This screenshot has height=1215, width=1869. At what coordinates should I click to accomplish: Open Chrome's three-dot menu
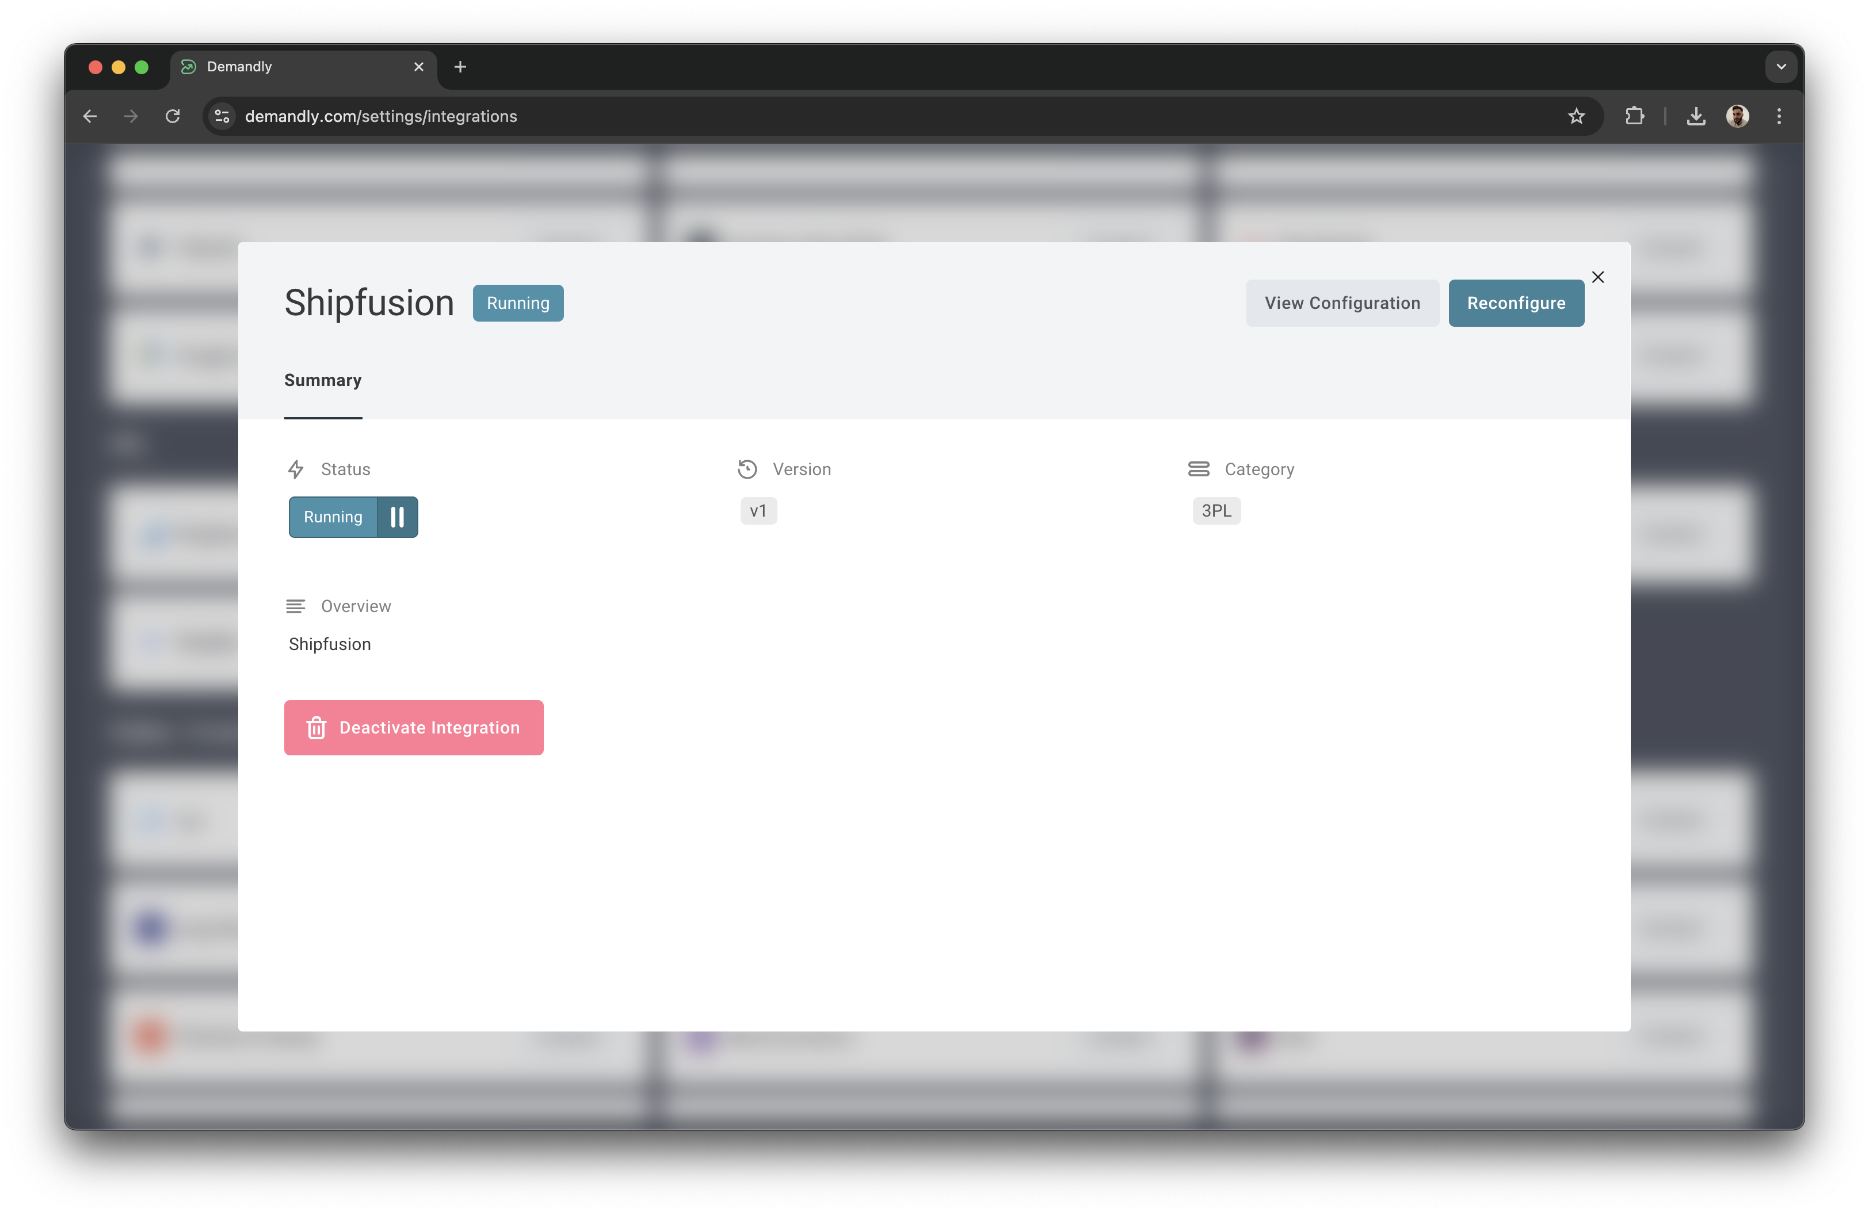pos(1779,116)
